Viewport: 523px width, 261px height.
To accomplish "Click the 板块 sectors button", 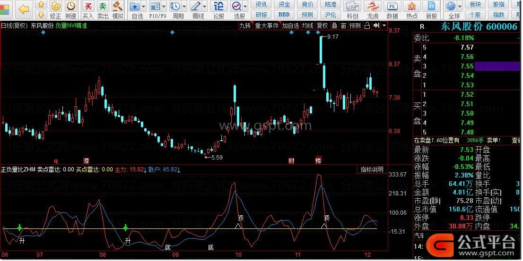I will [475, 4].
